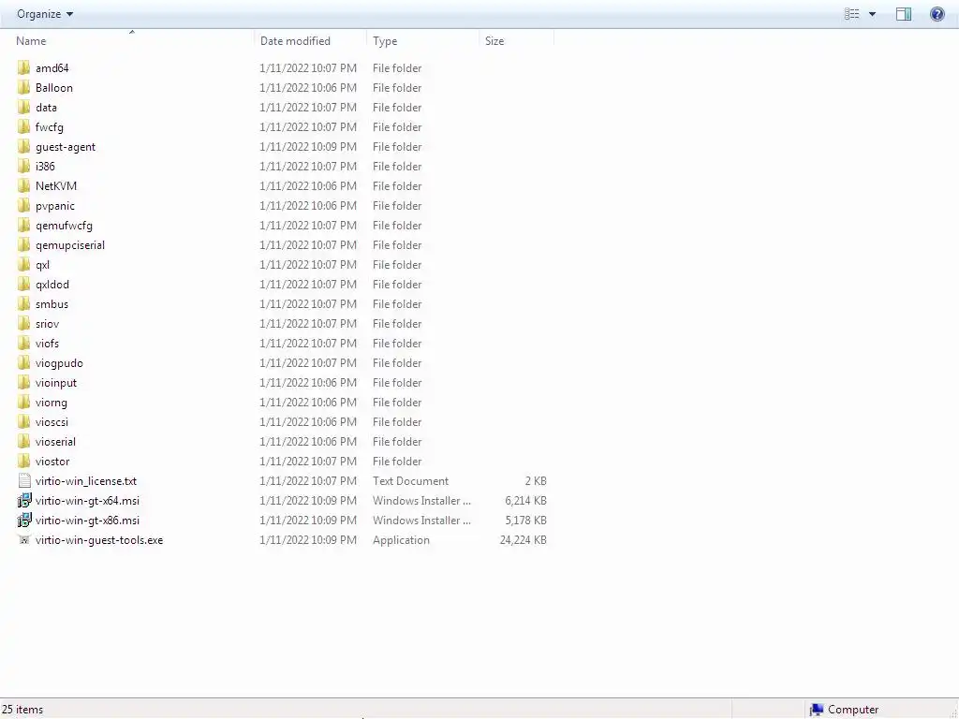Click the Text Document type cell
This screenshot has height=719, width=959.
click(410, 481)
